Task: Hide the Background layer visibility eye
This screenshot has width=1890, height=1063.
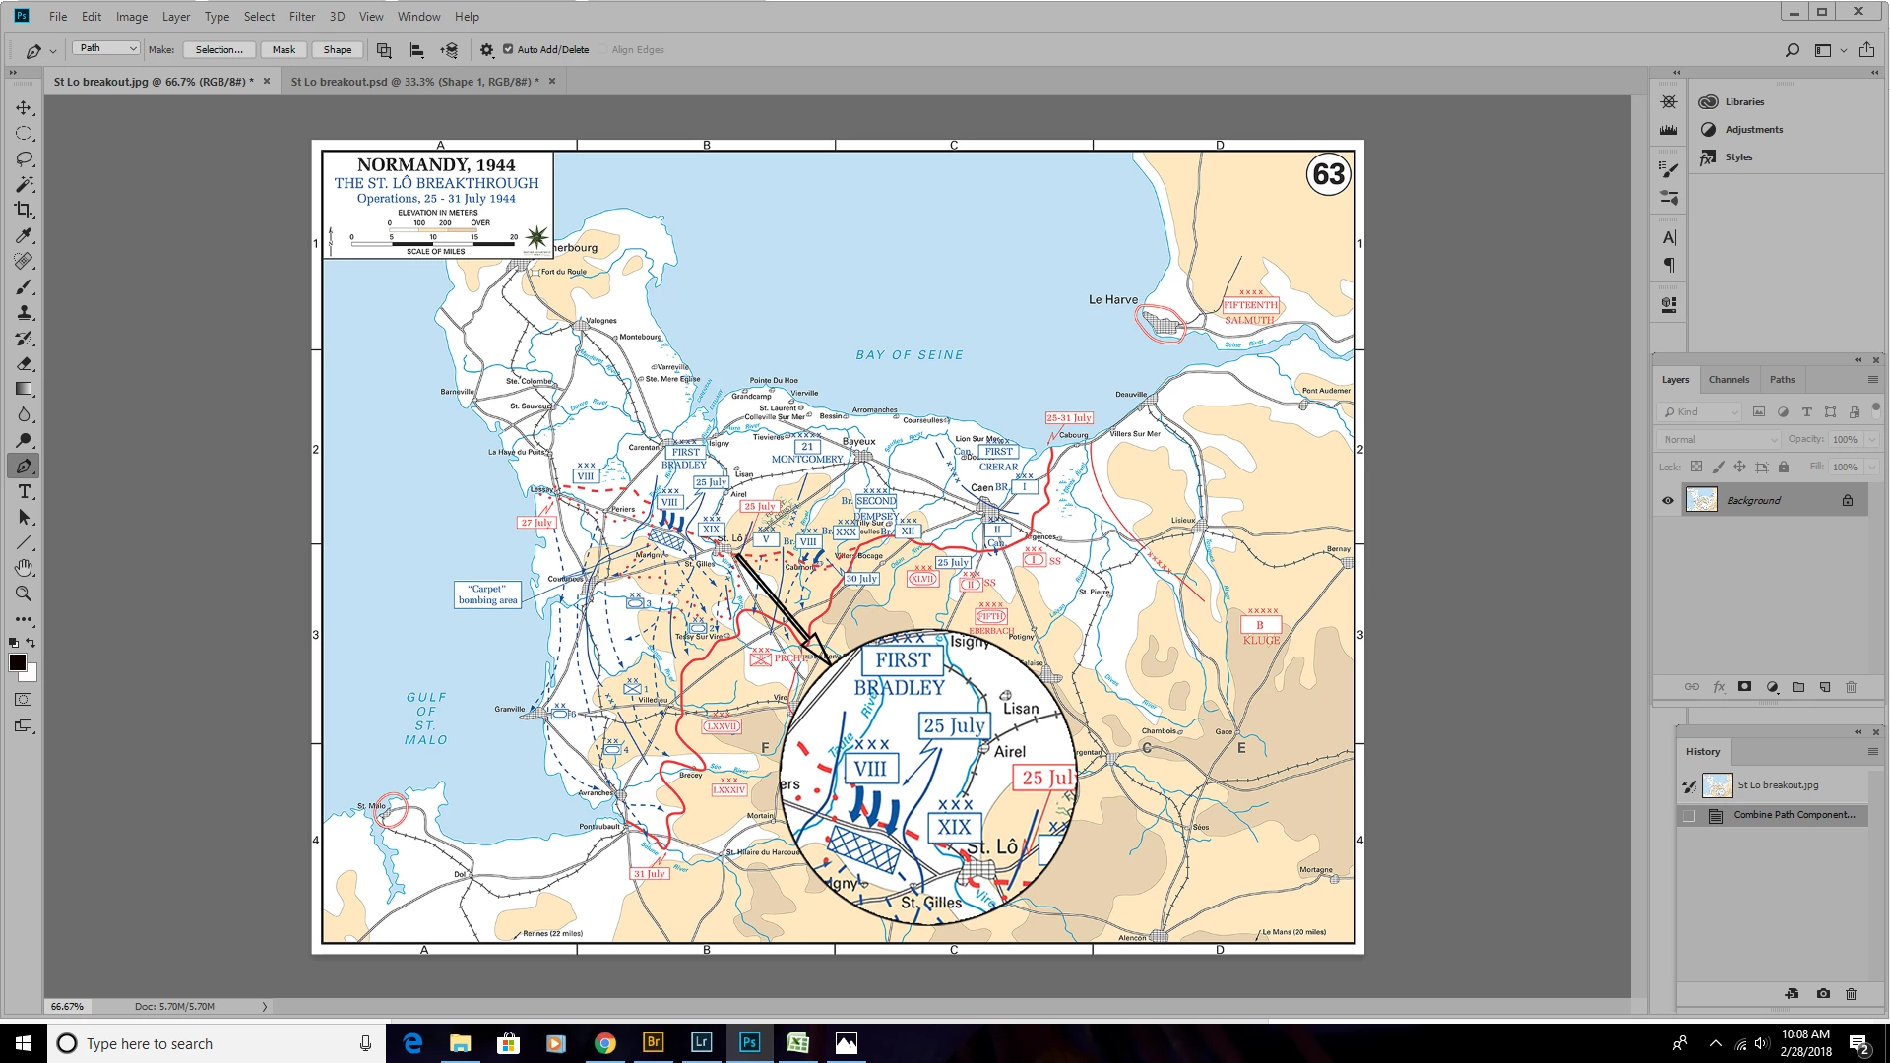Action: coord(1668,500)
